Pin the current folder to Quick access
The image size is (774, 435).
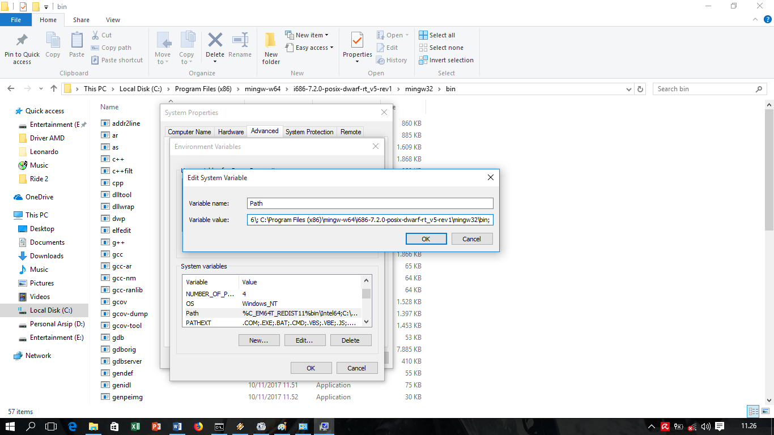click(22, 47)
